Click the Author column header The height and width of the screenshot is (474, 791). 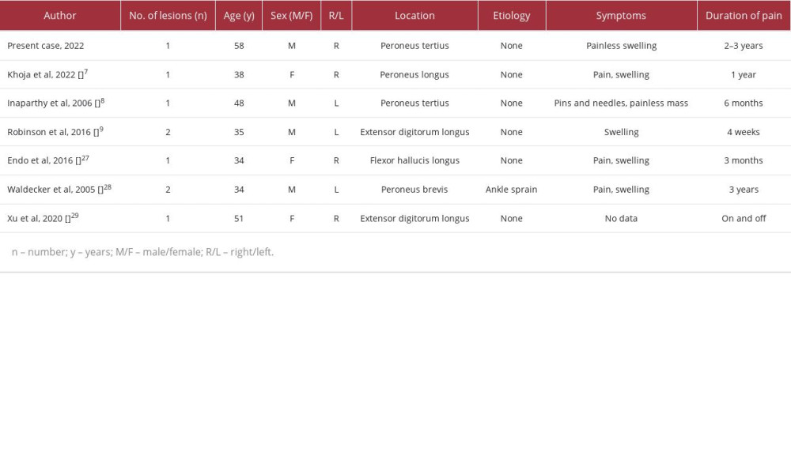59,16
